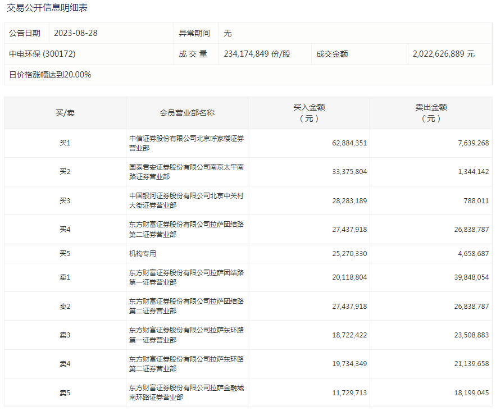Click the 无 value beside 异常期间
This screenshot has height=411, width=496.
tap(227, 33)
